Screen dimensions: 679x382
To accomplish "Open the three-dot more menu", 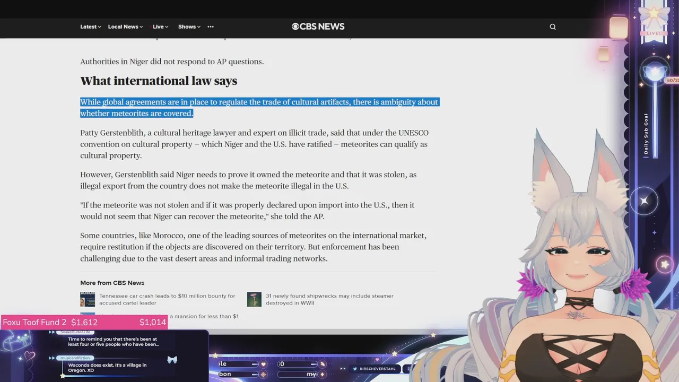I will pos(211,27).
